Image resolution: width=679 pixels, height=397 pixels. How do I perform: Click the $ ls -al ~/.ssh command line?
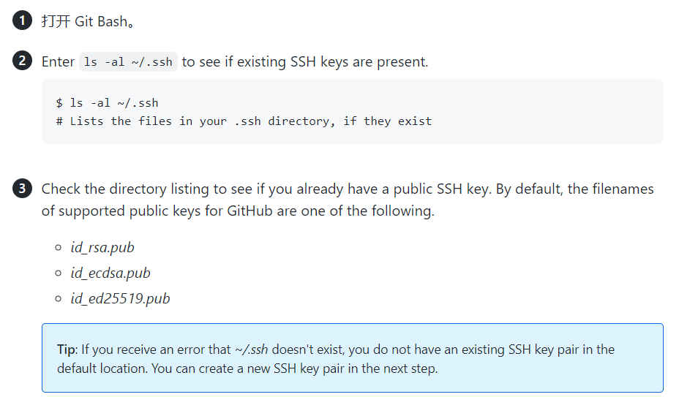point(107,103)
